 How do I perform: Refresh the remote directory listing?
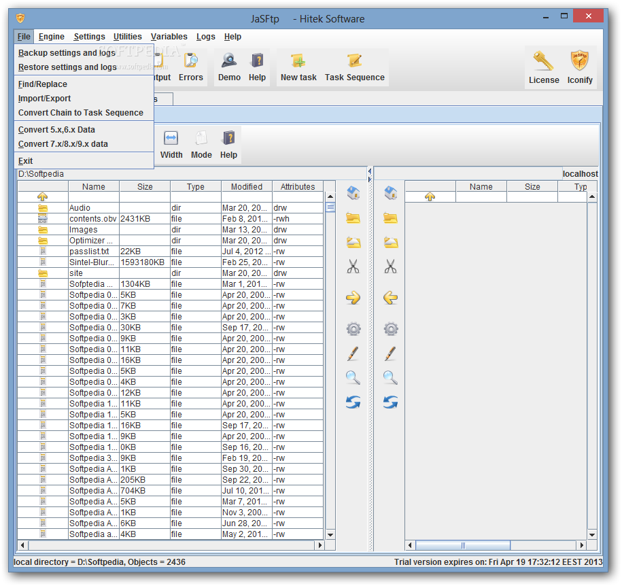pos(391,402)
